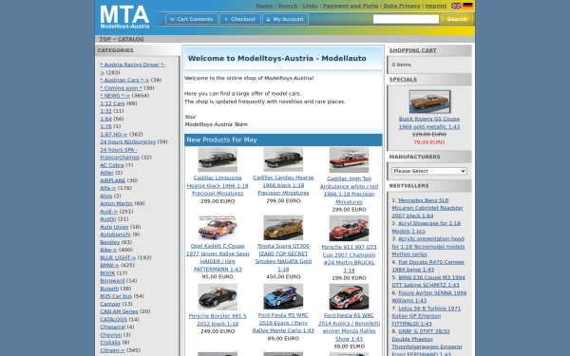Open AIRPLANE category

[113, 180]
